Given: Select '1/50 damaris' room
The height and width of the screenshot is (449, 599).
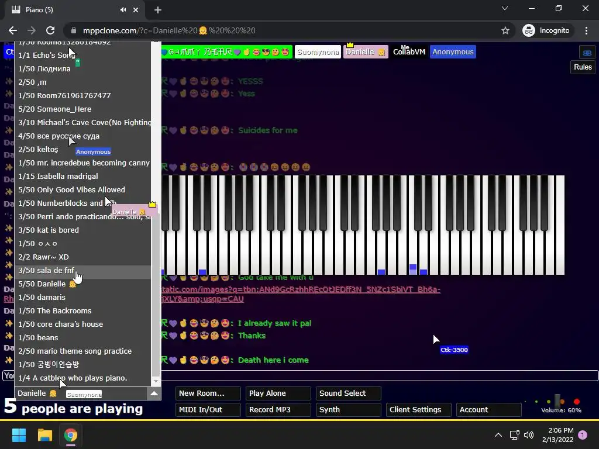Looking at the screenshot, I should [x=83, y=298].
